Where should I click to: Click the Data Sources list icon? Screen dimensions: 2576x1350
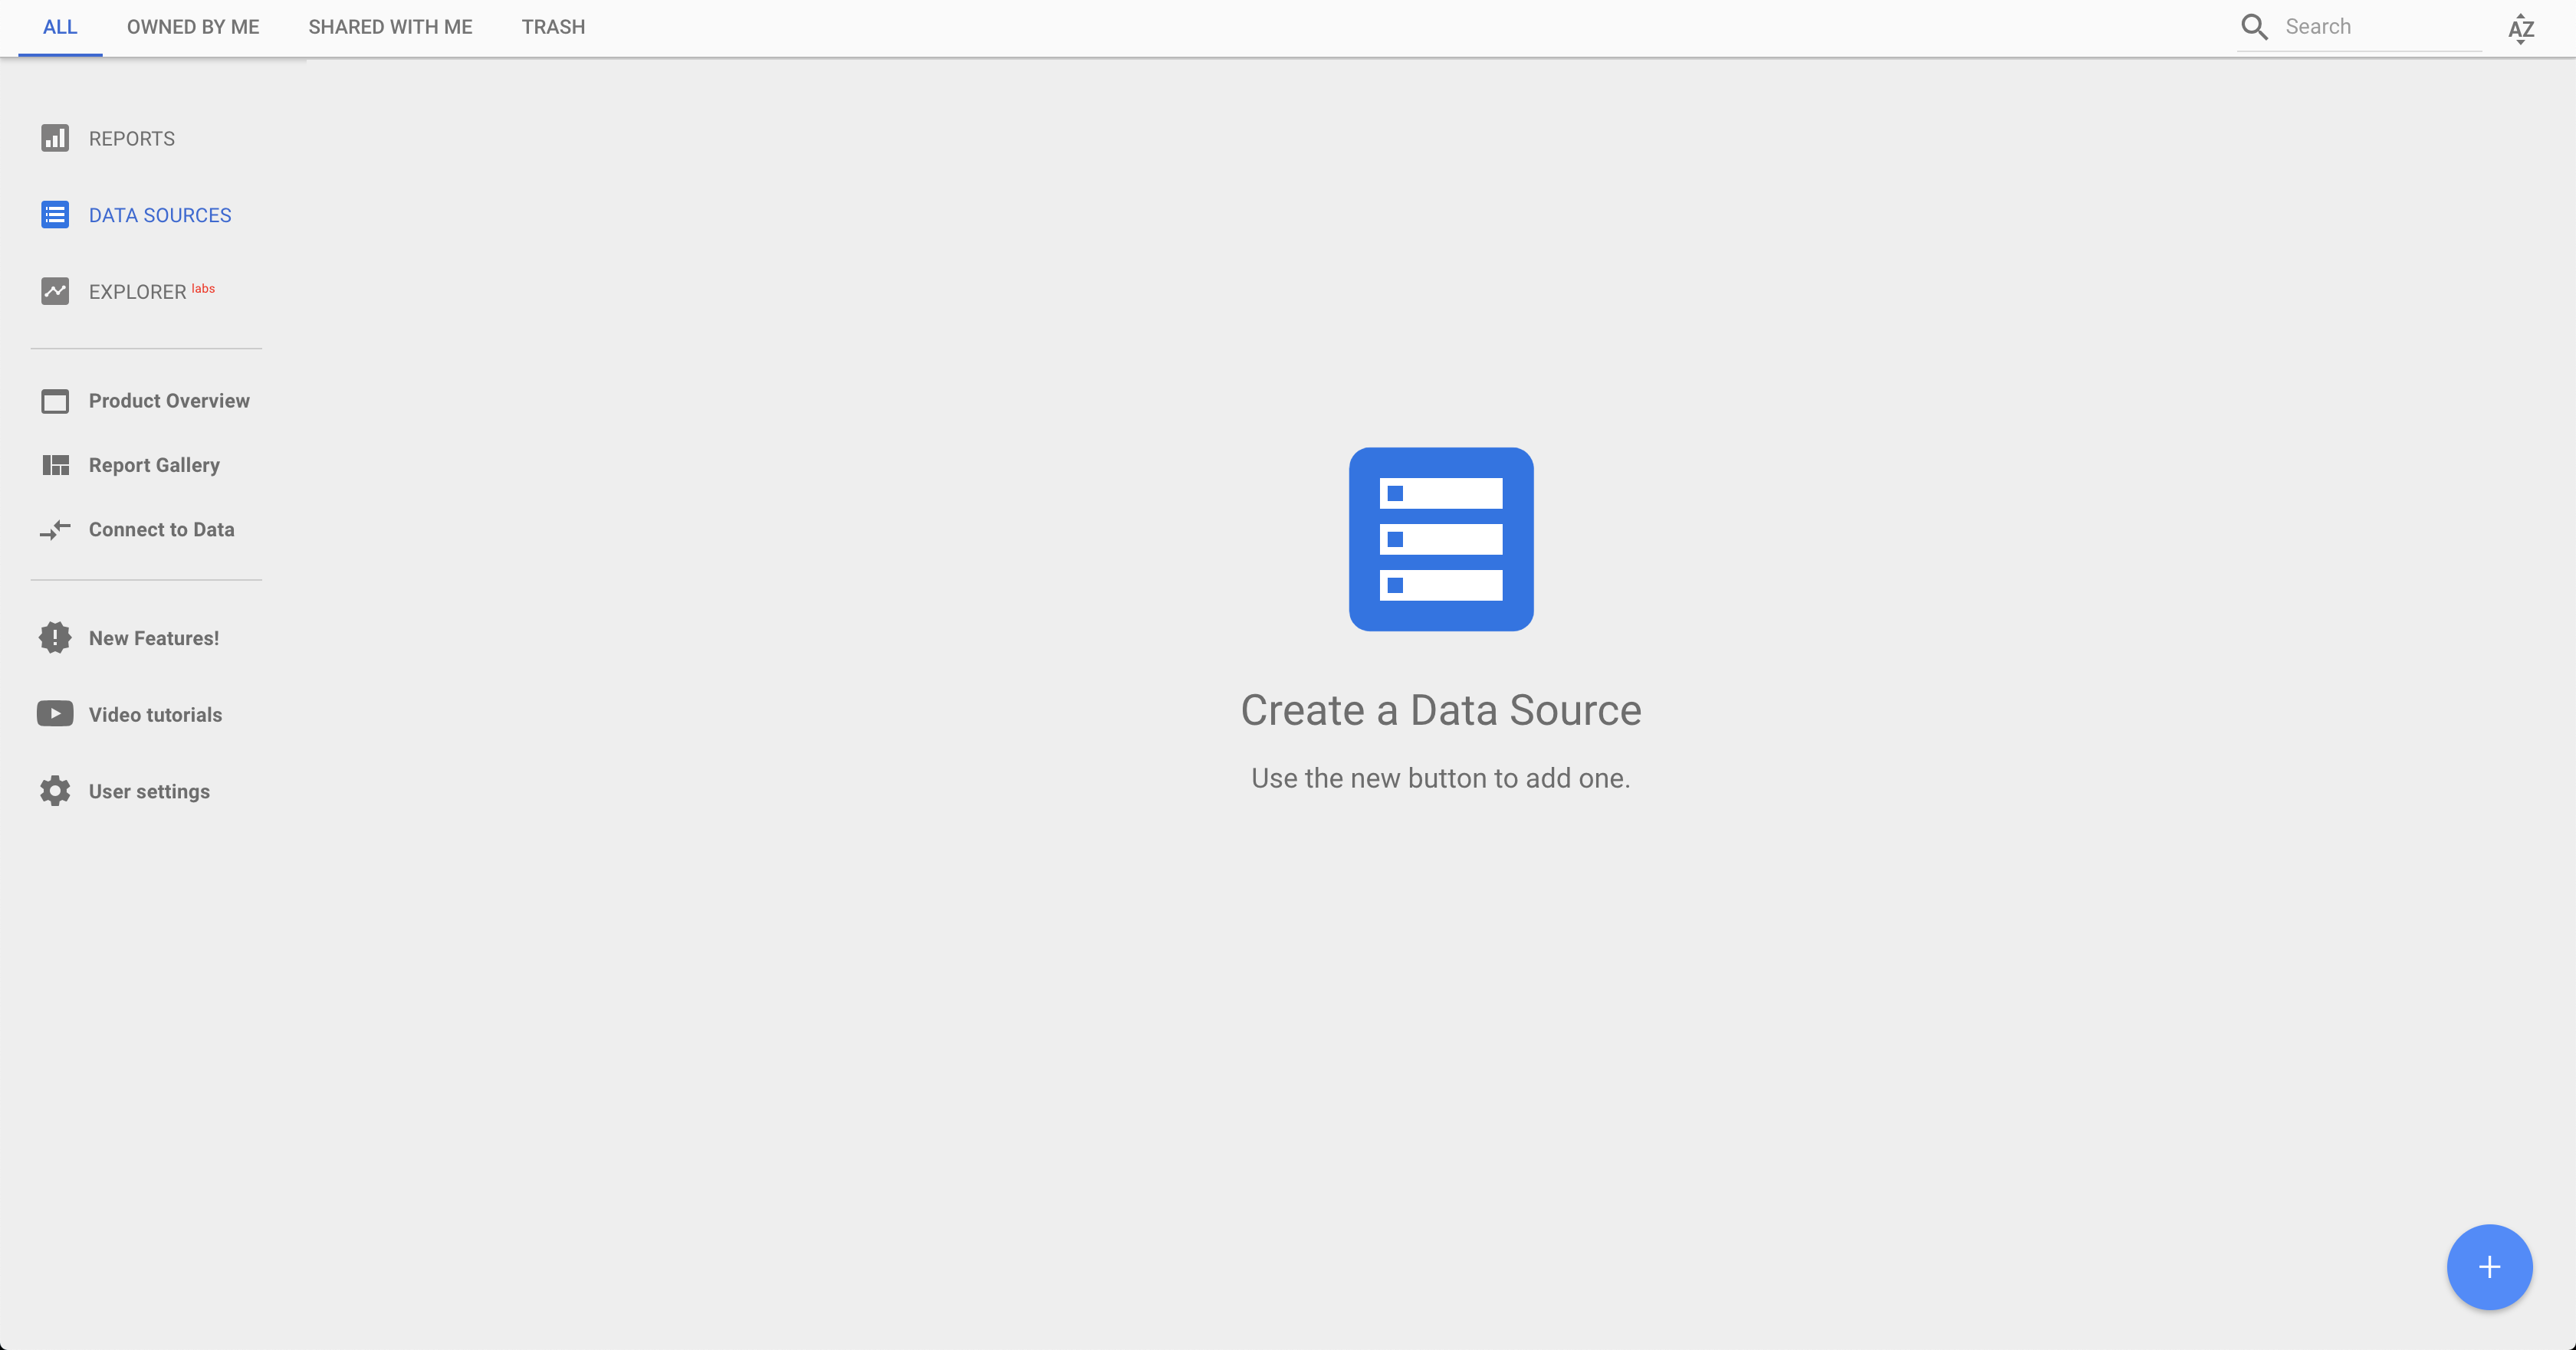tap(55, 215)
